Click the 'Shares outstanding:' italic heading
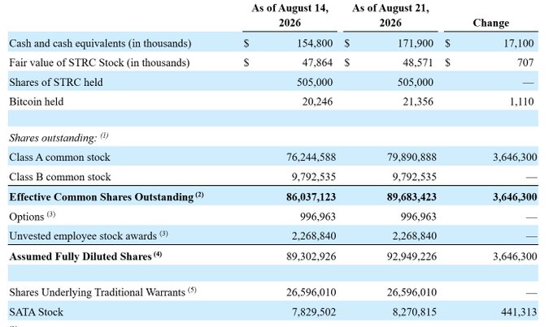 [53, 138]
